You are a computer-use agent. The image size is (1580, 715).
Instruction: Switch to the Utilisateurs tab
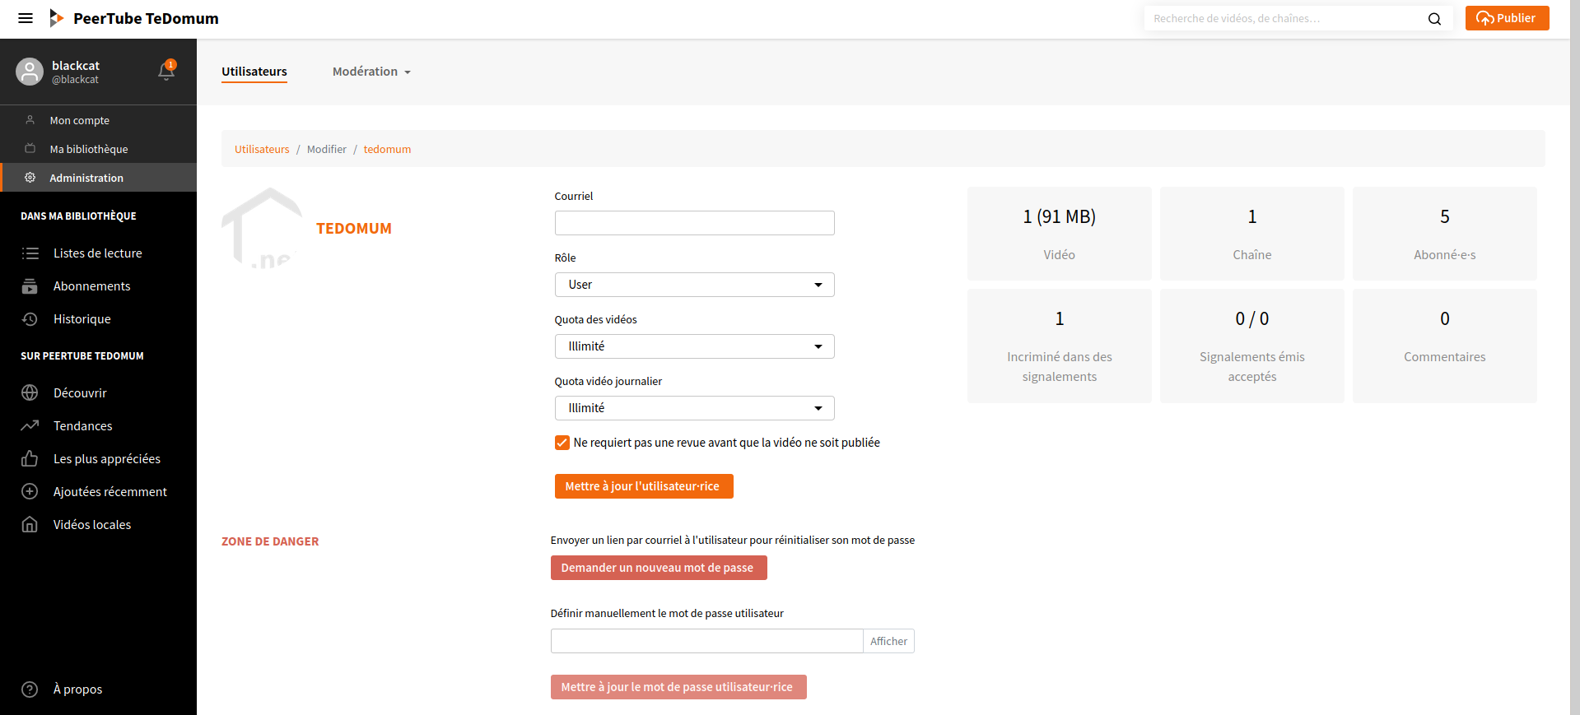[254, 72]
